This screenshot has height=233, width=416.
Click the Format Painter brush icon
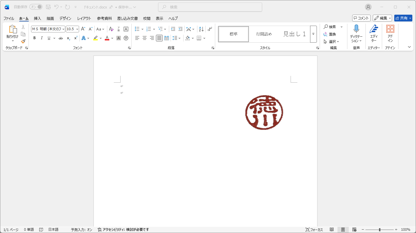(x=23, y=41)
